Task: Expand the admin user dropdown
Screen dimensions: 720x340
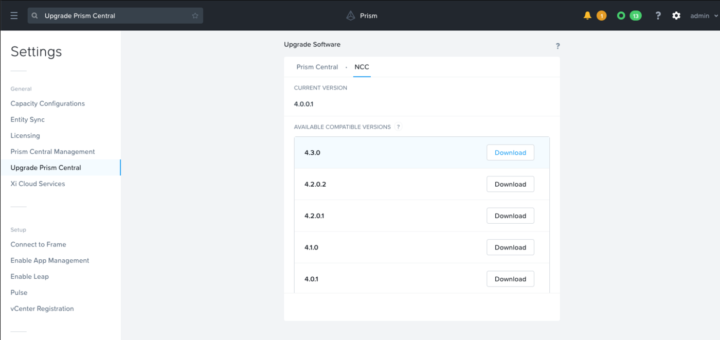Action: tap(703, 15)
